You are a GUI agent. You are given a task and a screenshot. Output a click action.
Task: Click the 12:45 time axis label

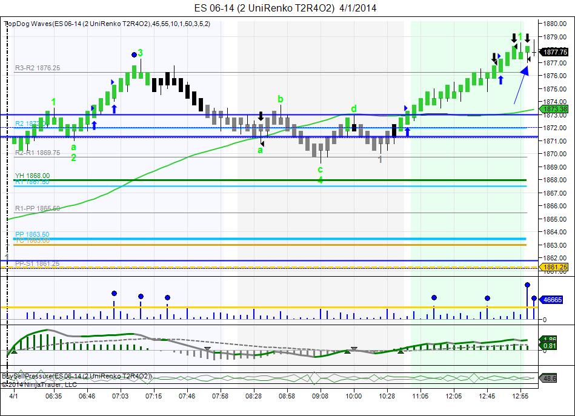(x=487, y=396)
